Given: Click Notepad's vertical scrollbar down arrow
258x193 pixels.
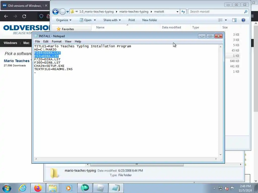Looking at the screenshot, I should [x=220, y=155].
